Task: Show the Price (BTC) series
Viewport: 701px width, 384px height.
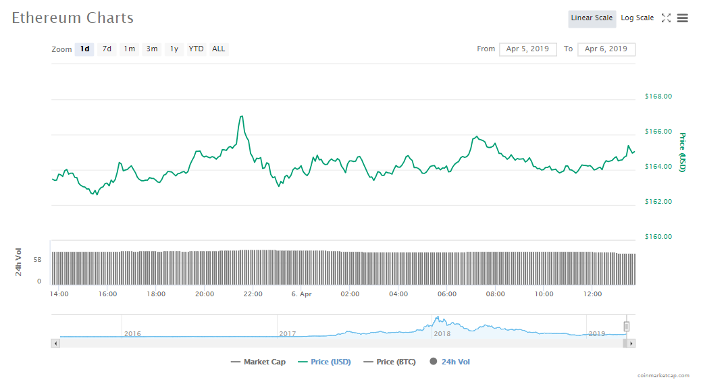Action: coord(392,362)
